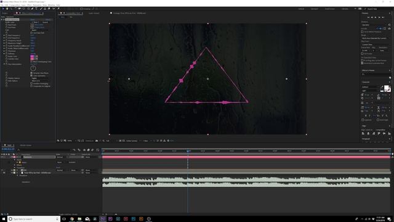Screen dimensions: 394x222
Task: Select the Rectangle shape tool
Action: click(28, 9)
